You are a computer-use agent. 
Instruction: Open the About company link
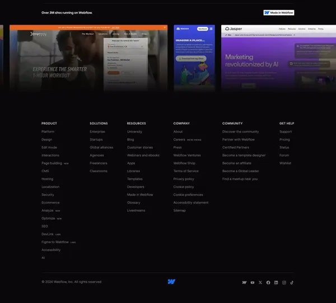click(x=178, y=131)
